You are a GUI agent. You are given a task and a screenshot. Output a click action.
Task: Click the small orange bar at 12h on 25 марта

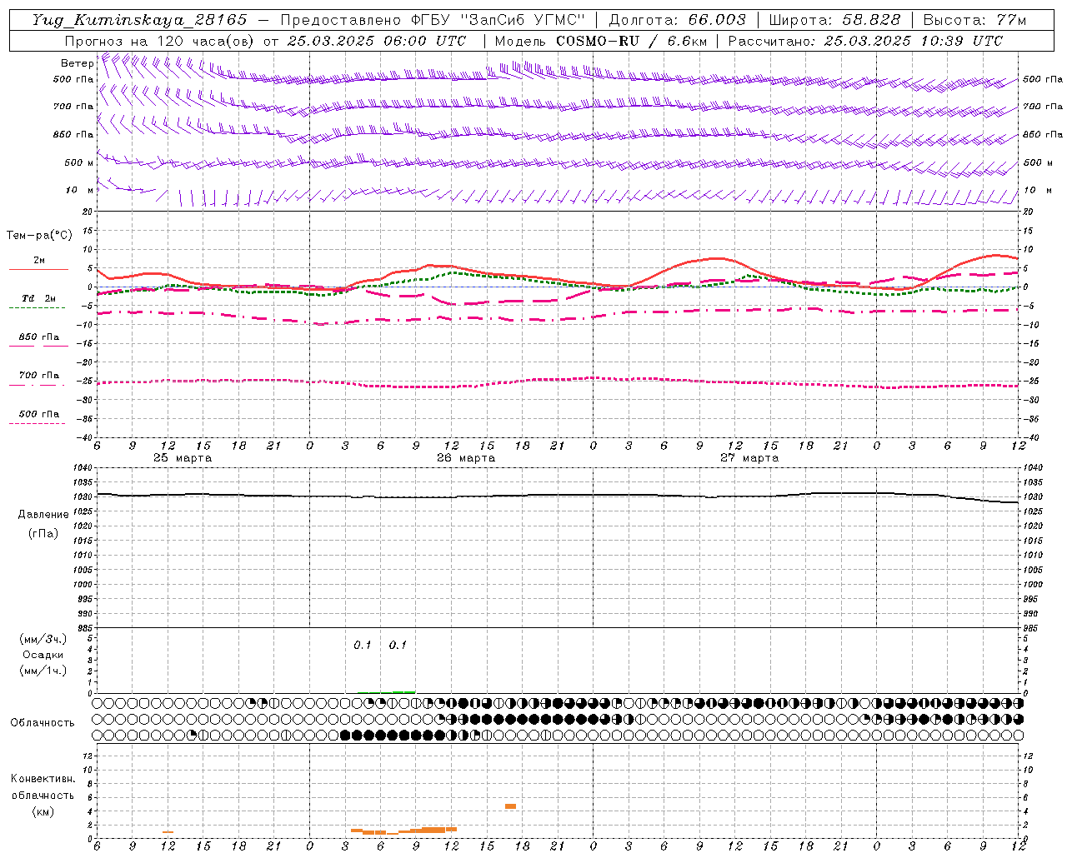point(168,832)
